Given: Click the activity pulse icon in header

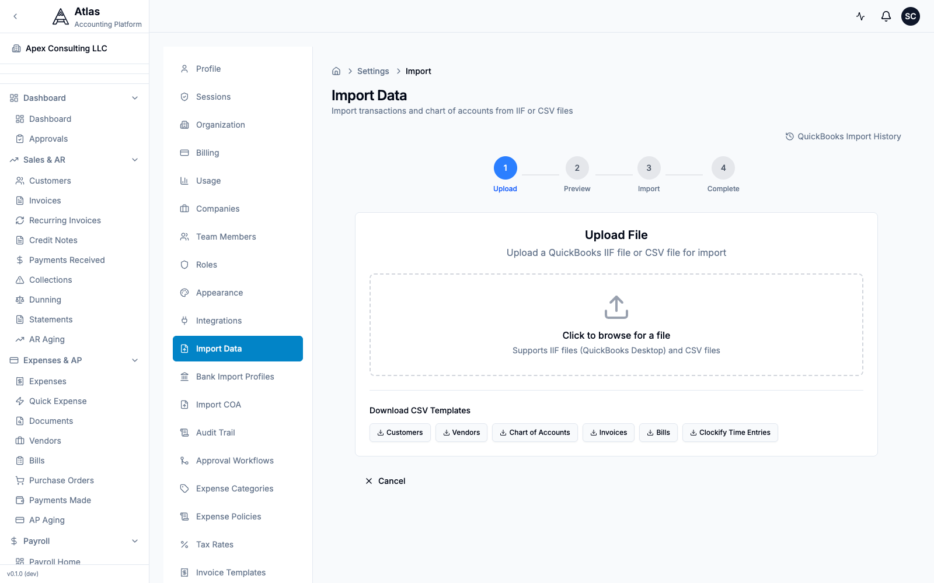Looking at the screenshot, I should (x=860, y=16).
